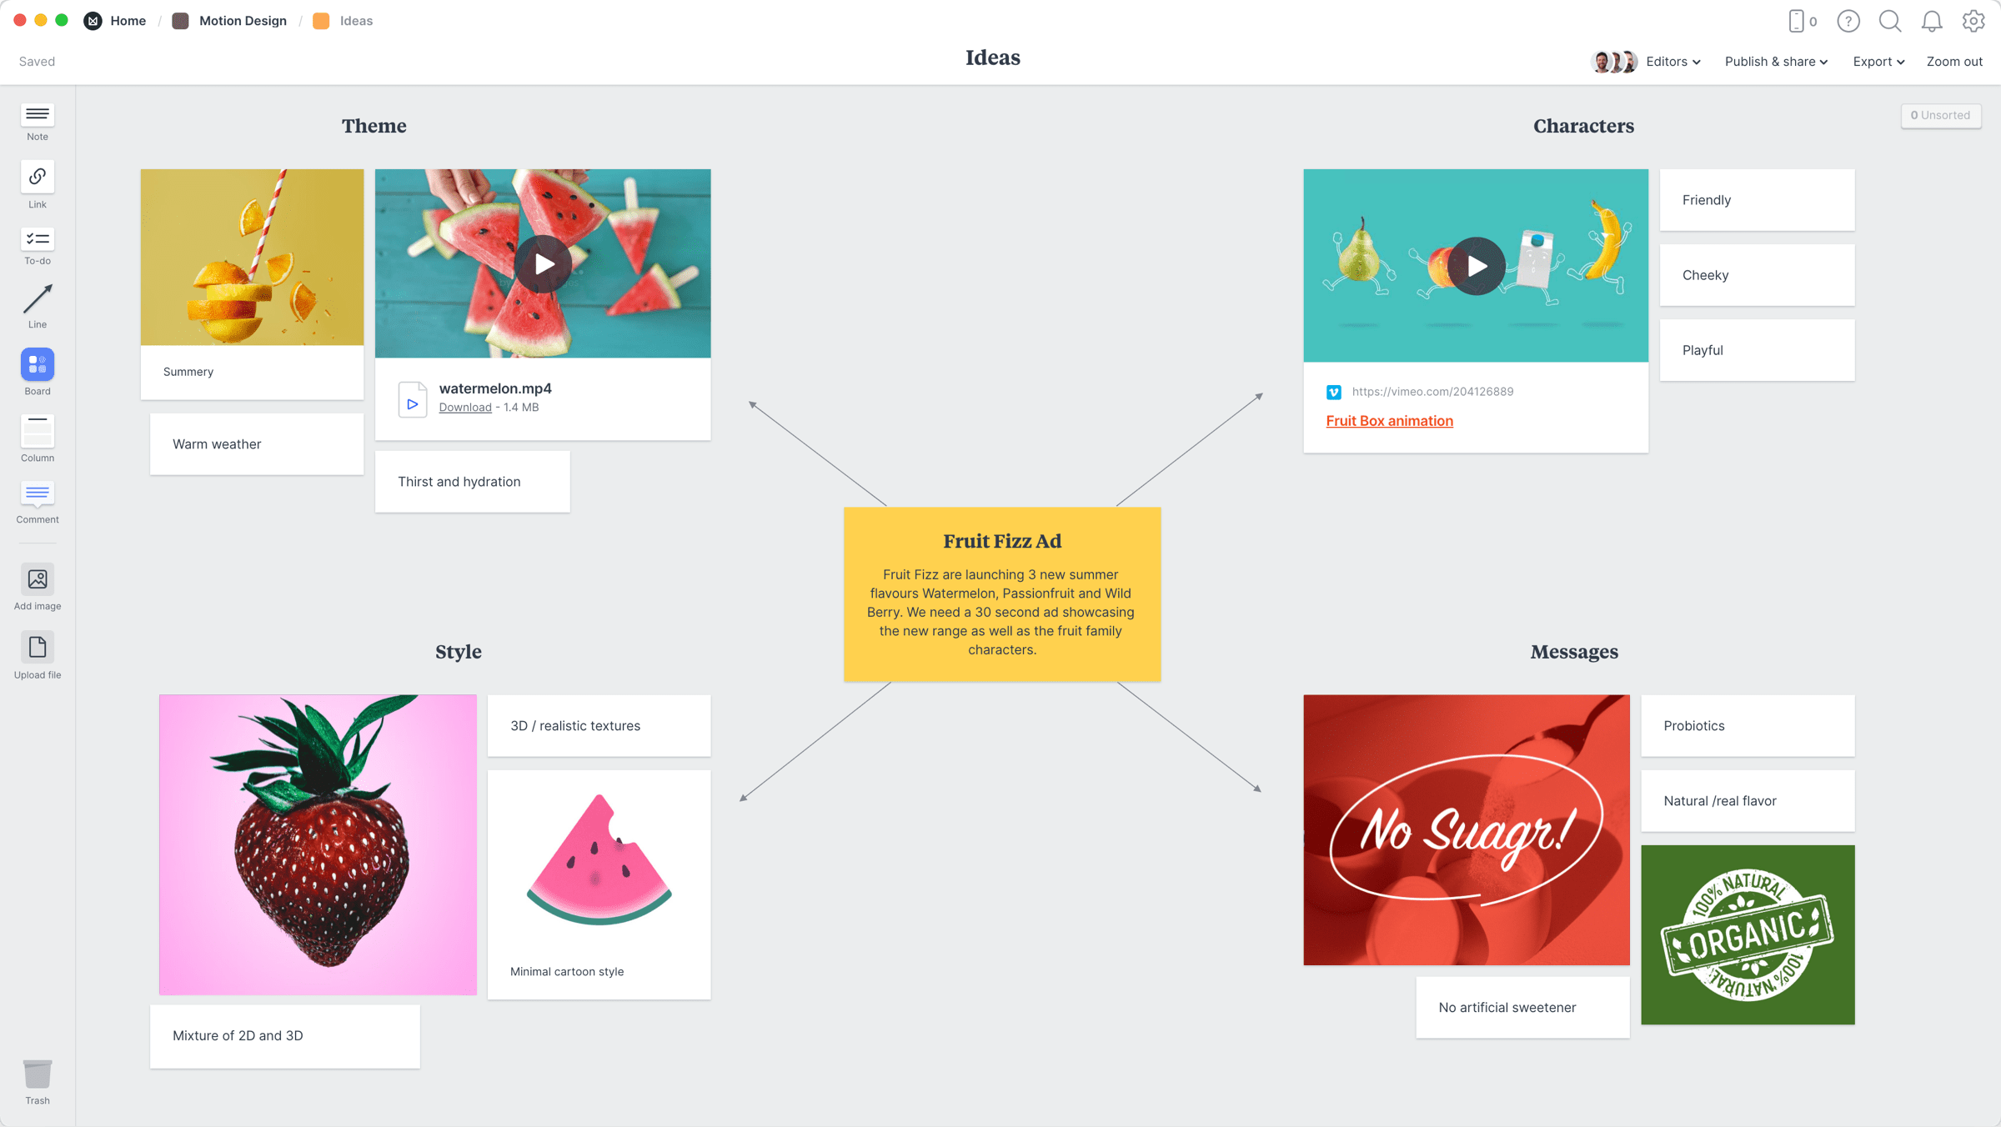Open the Trash bin
Viewport: 2001px width, 1127px height.
point(38,1082)
